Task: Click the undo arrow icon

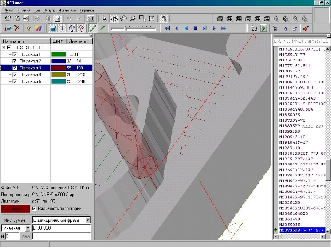Action: point(69,19)
